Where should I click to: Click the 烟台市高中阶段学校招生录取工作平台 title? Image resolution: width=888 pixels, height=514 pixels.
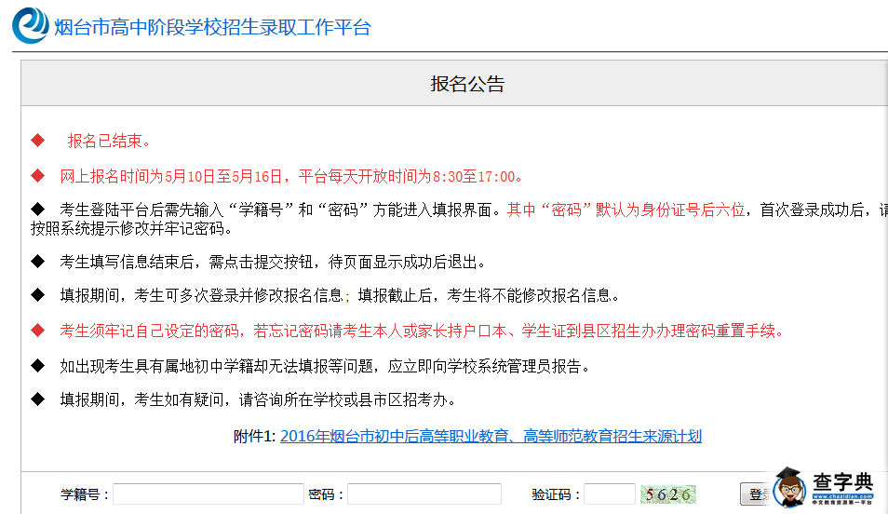coord(212,27)
